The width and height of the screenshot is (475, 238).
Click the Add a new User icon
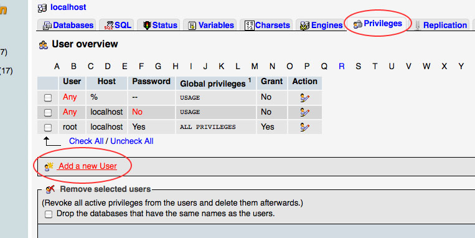[49, 166]
